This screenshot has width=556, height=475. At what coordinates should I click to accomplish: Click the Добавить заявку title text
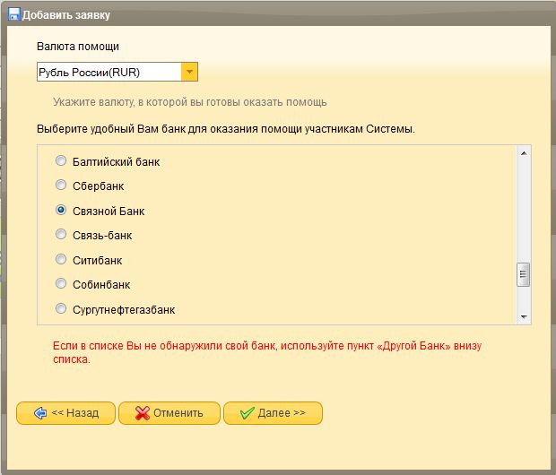(x=66, y=15)
